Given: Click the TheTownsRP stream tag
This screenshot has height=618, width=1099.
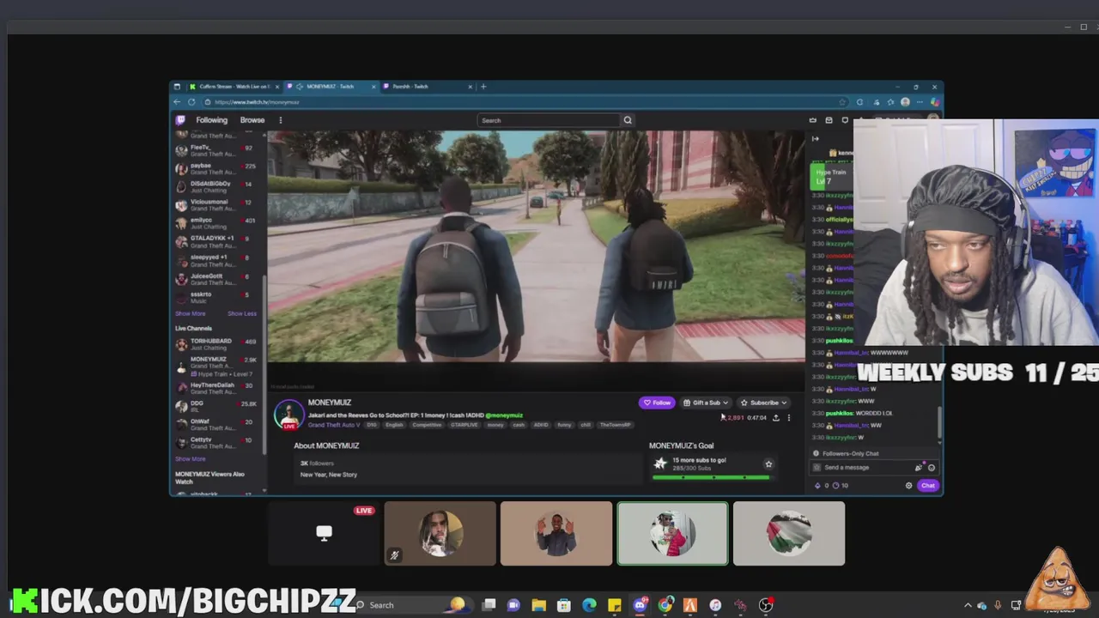Looking at the screenshot, I should pyautogui.click(x=615, y=425).
